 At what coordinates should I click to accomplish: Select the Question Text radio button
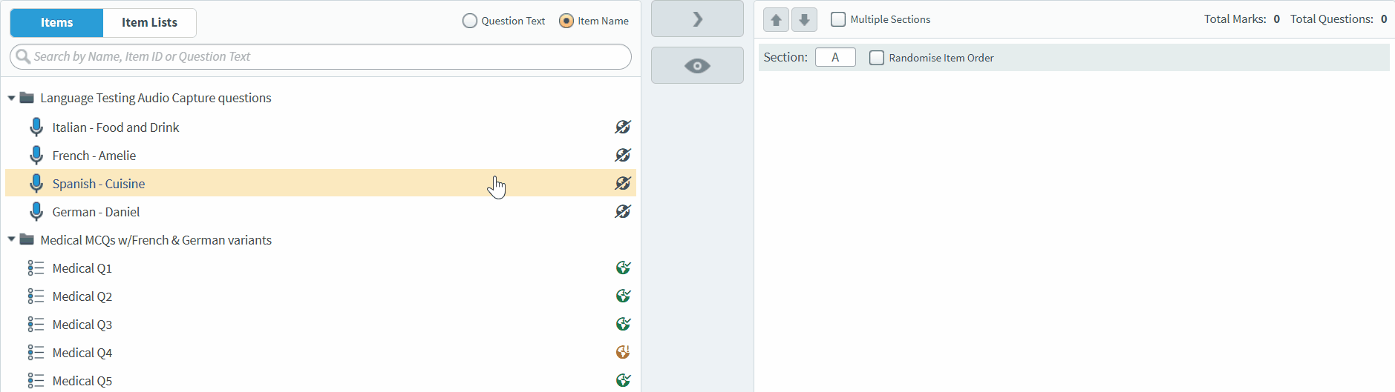(470, 21)
